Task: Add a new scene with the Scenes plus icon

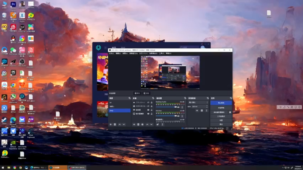Action: click(111, 125)
